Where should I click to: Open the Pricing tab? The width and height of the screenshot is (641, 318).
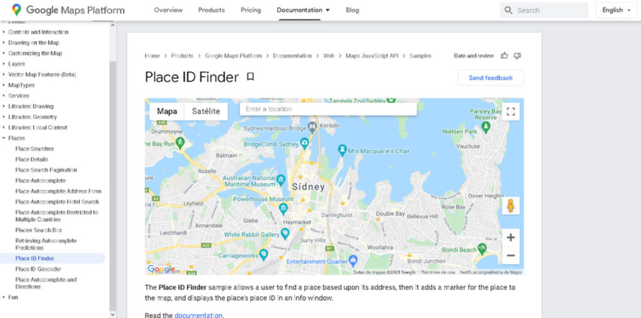pyautogui.click(x=250, y=10)
